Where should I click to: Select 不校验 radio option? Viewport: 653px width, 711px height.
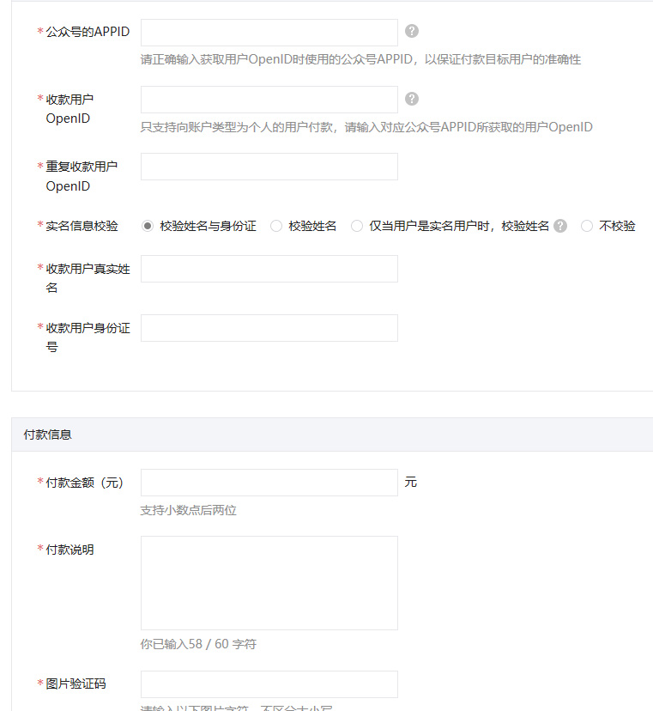point(586,226)
